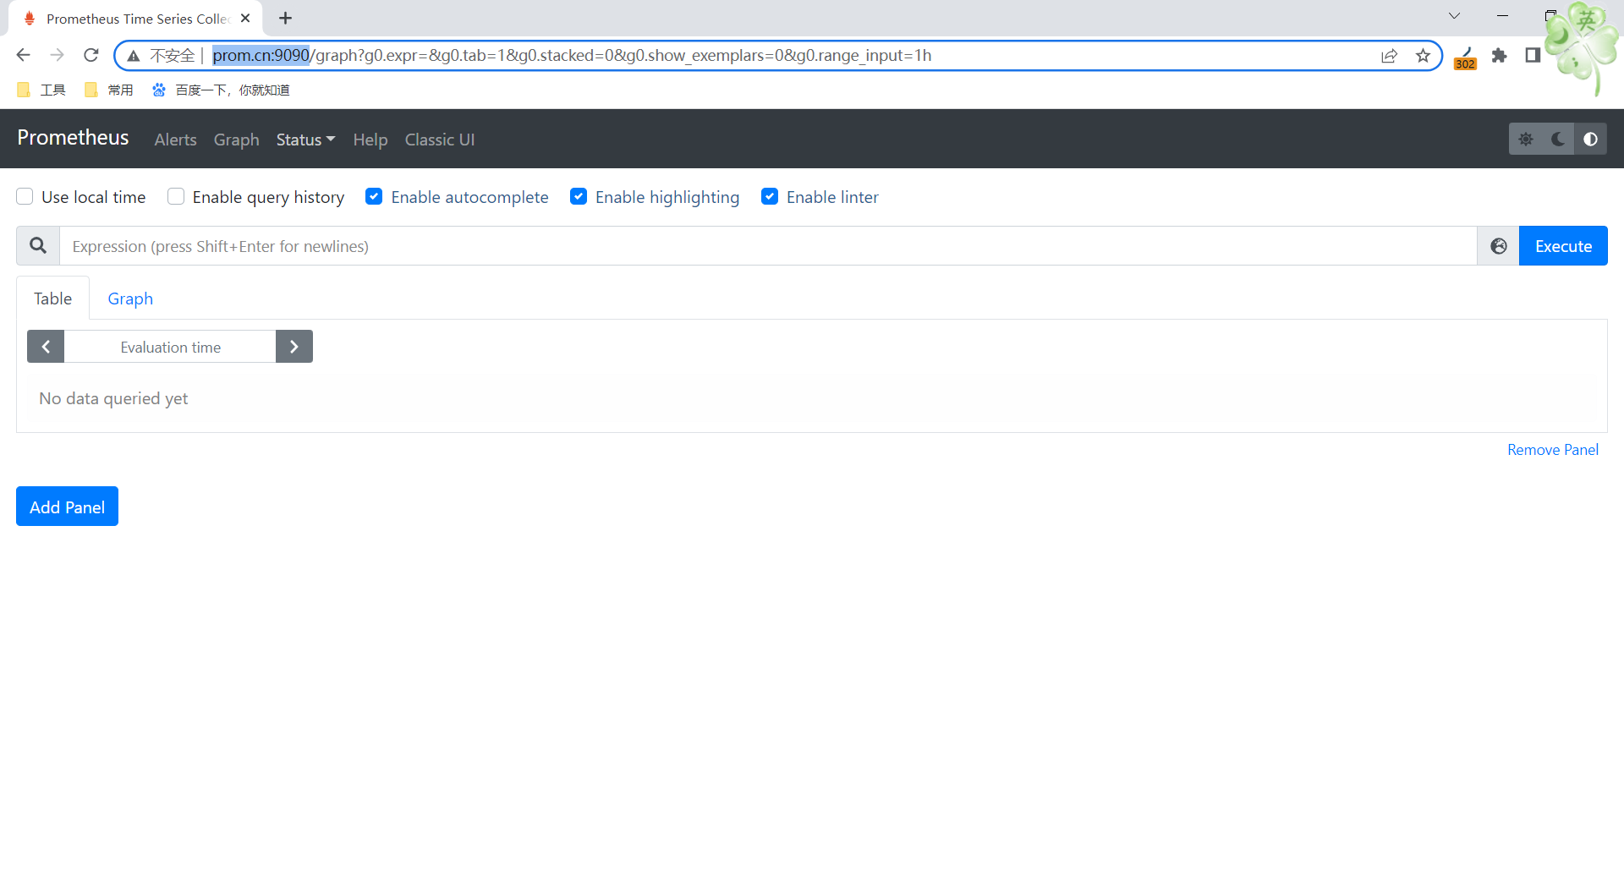This screenshot has width=1624, height=871.
Task: Click the expression search magnifier icon
Action: tap(38, 245)
